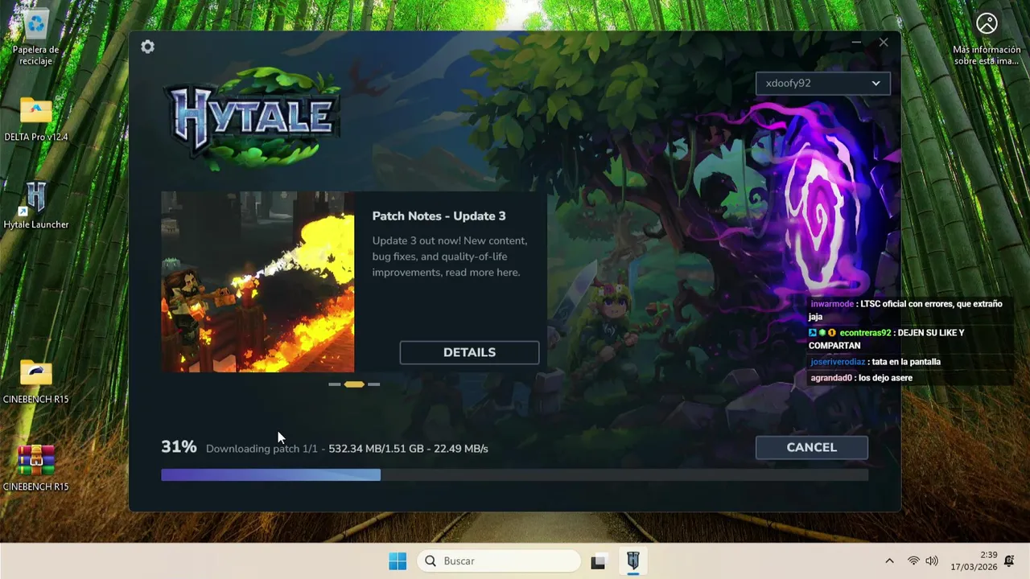The image size is (1030, 579).
Task: Cancel the patch download
Action: (811, 447)
